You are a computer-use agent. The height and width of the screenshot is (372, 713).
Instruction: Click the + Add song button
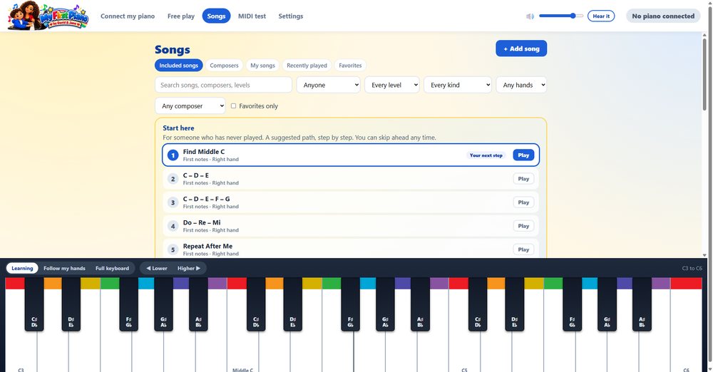tap(521, 48)
